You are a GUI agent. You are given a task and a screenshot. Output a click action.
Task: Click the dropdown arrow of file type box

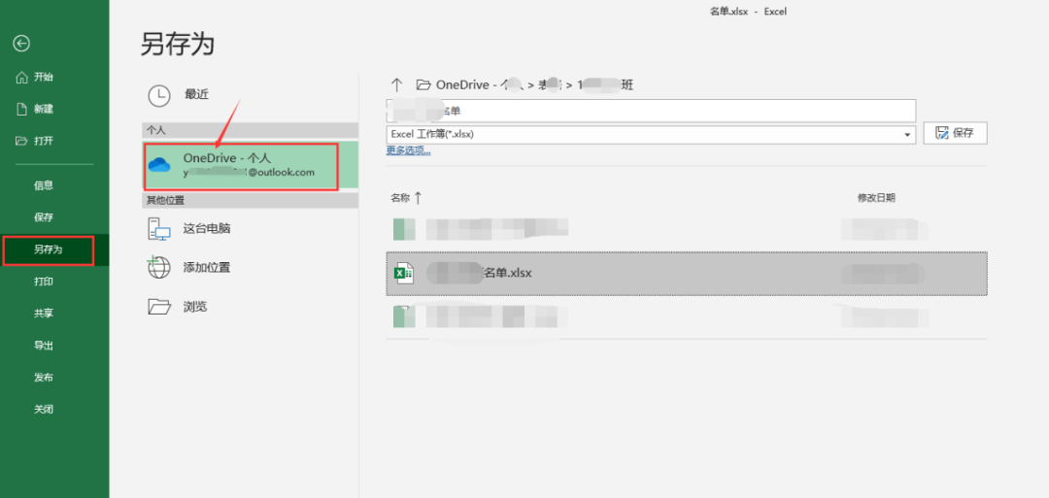click(x=907, y=134)
